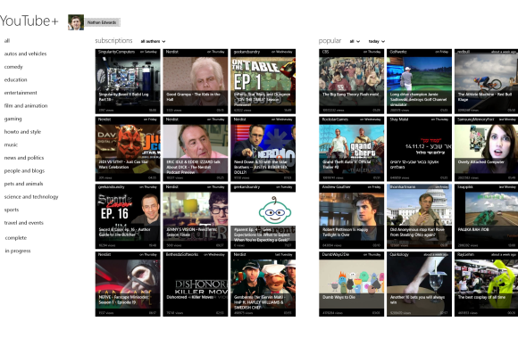518x346 pixels.
Task: Show in progress videos
Action: [x=18, y=251]
